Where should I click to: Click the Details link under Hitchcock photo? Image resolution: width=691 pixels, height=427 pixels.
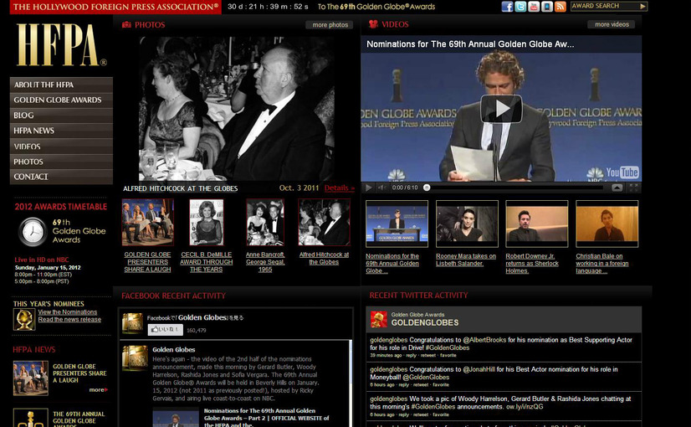pos(340,188)
